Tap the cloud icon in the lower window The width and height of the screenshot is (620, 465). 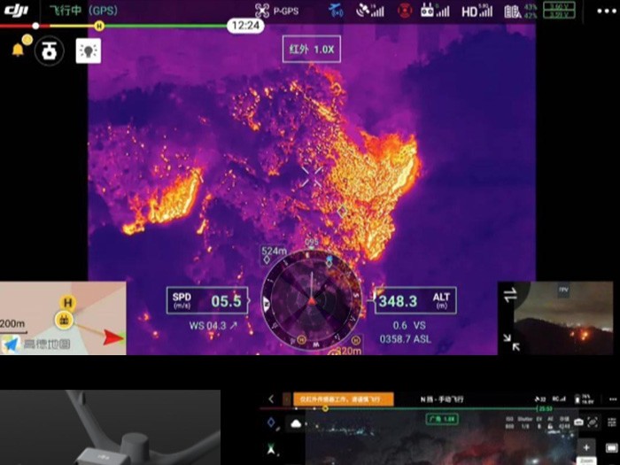(295, 424)
